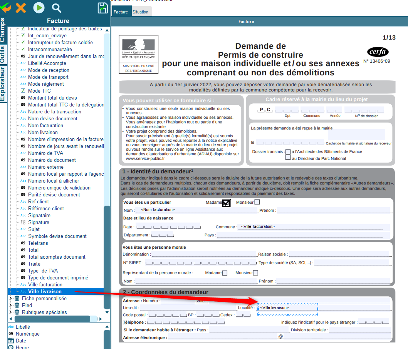408x349 pixels.
Task: Select the Date calendar field type
Action: click(x=21, y=341)
